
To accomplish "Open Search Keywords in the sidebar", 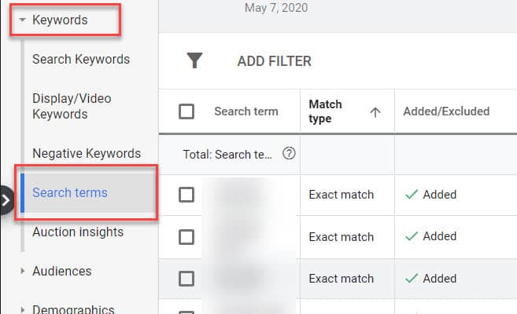I will coord(81,59).
